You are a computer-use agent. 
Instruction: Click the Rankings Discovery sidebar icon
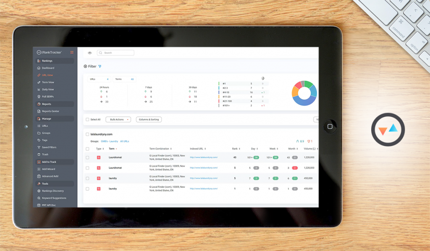(x=39, y=191)
